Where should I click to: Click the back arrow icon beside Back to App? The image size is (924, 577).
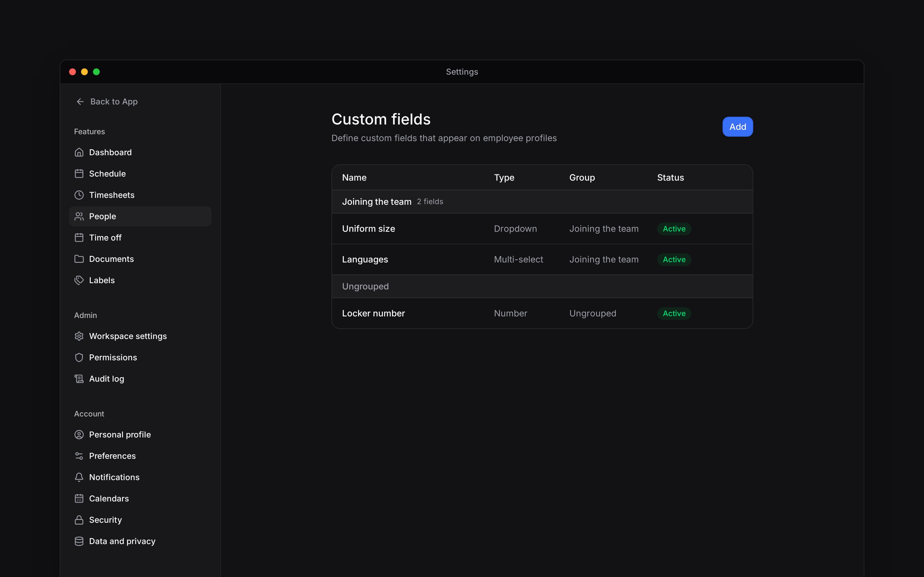coord(80,102)
